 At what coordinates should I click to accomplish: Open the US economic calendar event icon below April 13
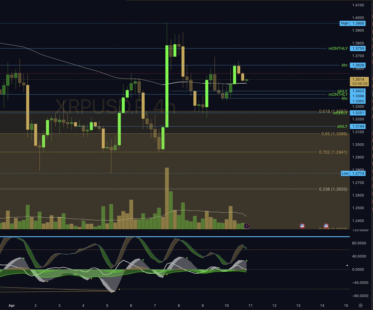click(302, 226)
